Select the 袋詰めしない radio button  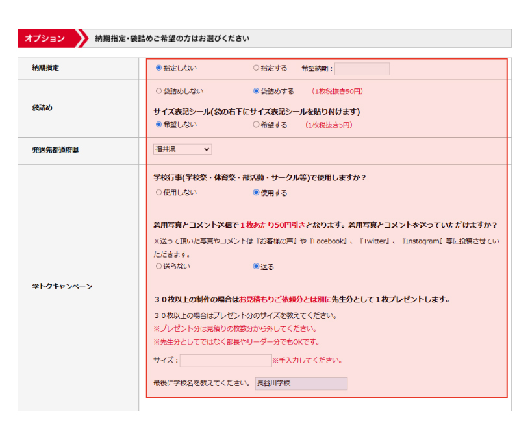tap(158, 92)
